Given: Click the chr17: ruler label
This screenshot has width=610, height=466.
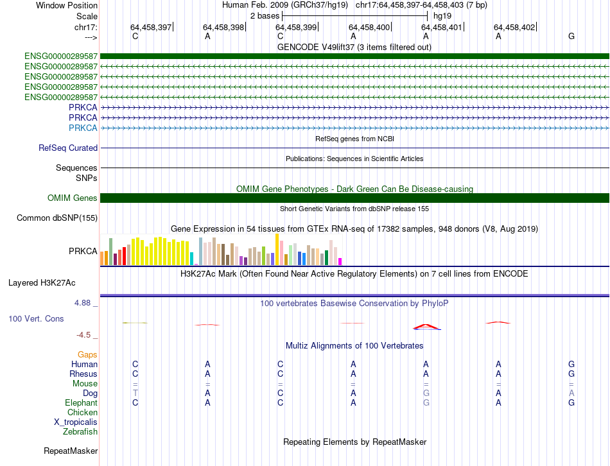Looking at the screenshot, I should pyautogui.click(x=85, y=27).
